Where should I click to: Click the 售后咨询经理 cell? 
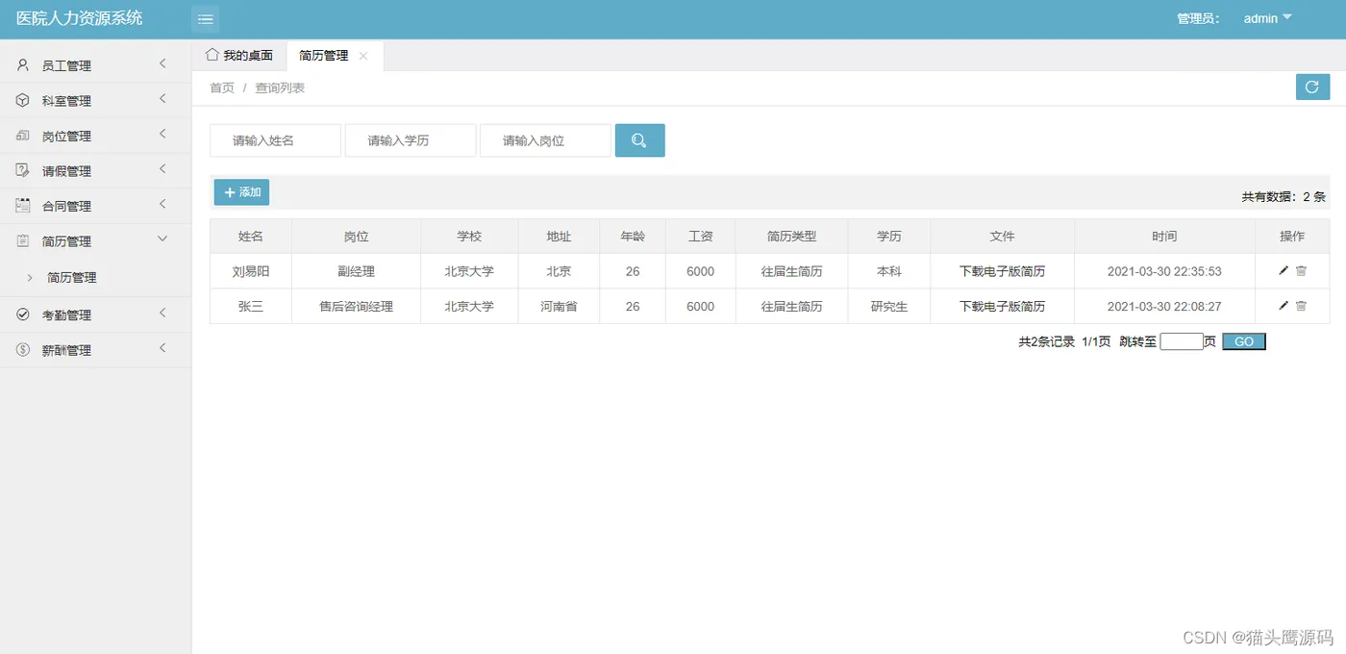tap(356, 306)
